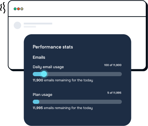Click the Daily email usage slider knob

point(44,74)
